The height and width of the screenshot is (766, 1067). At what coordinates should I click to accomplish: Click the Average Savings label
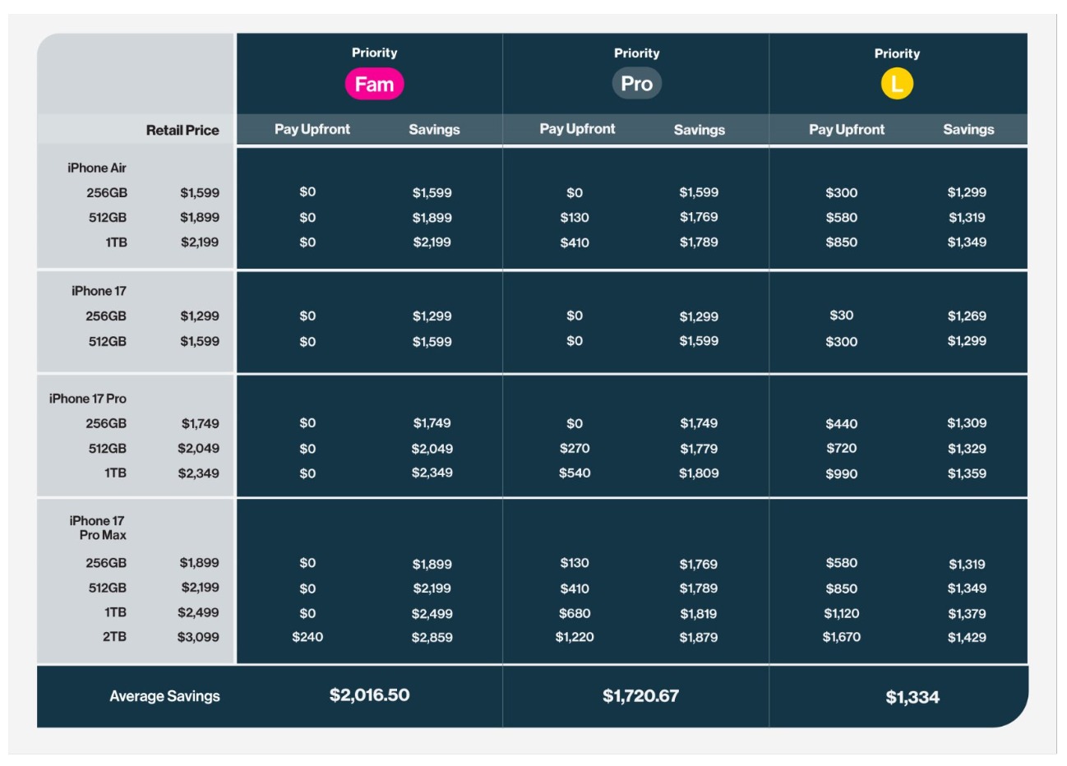coord(165,696)
